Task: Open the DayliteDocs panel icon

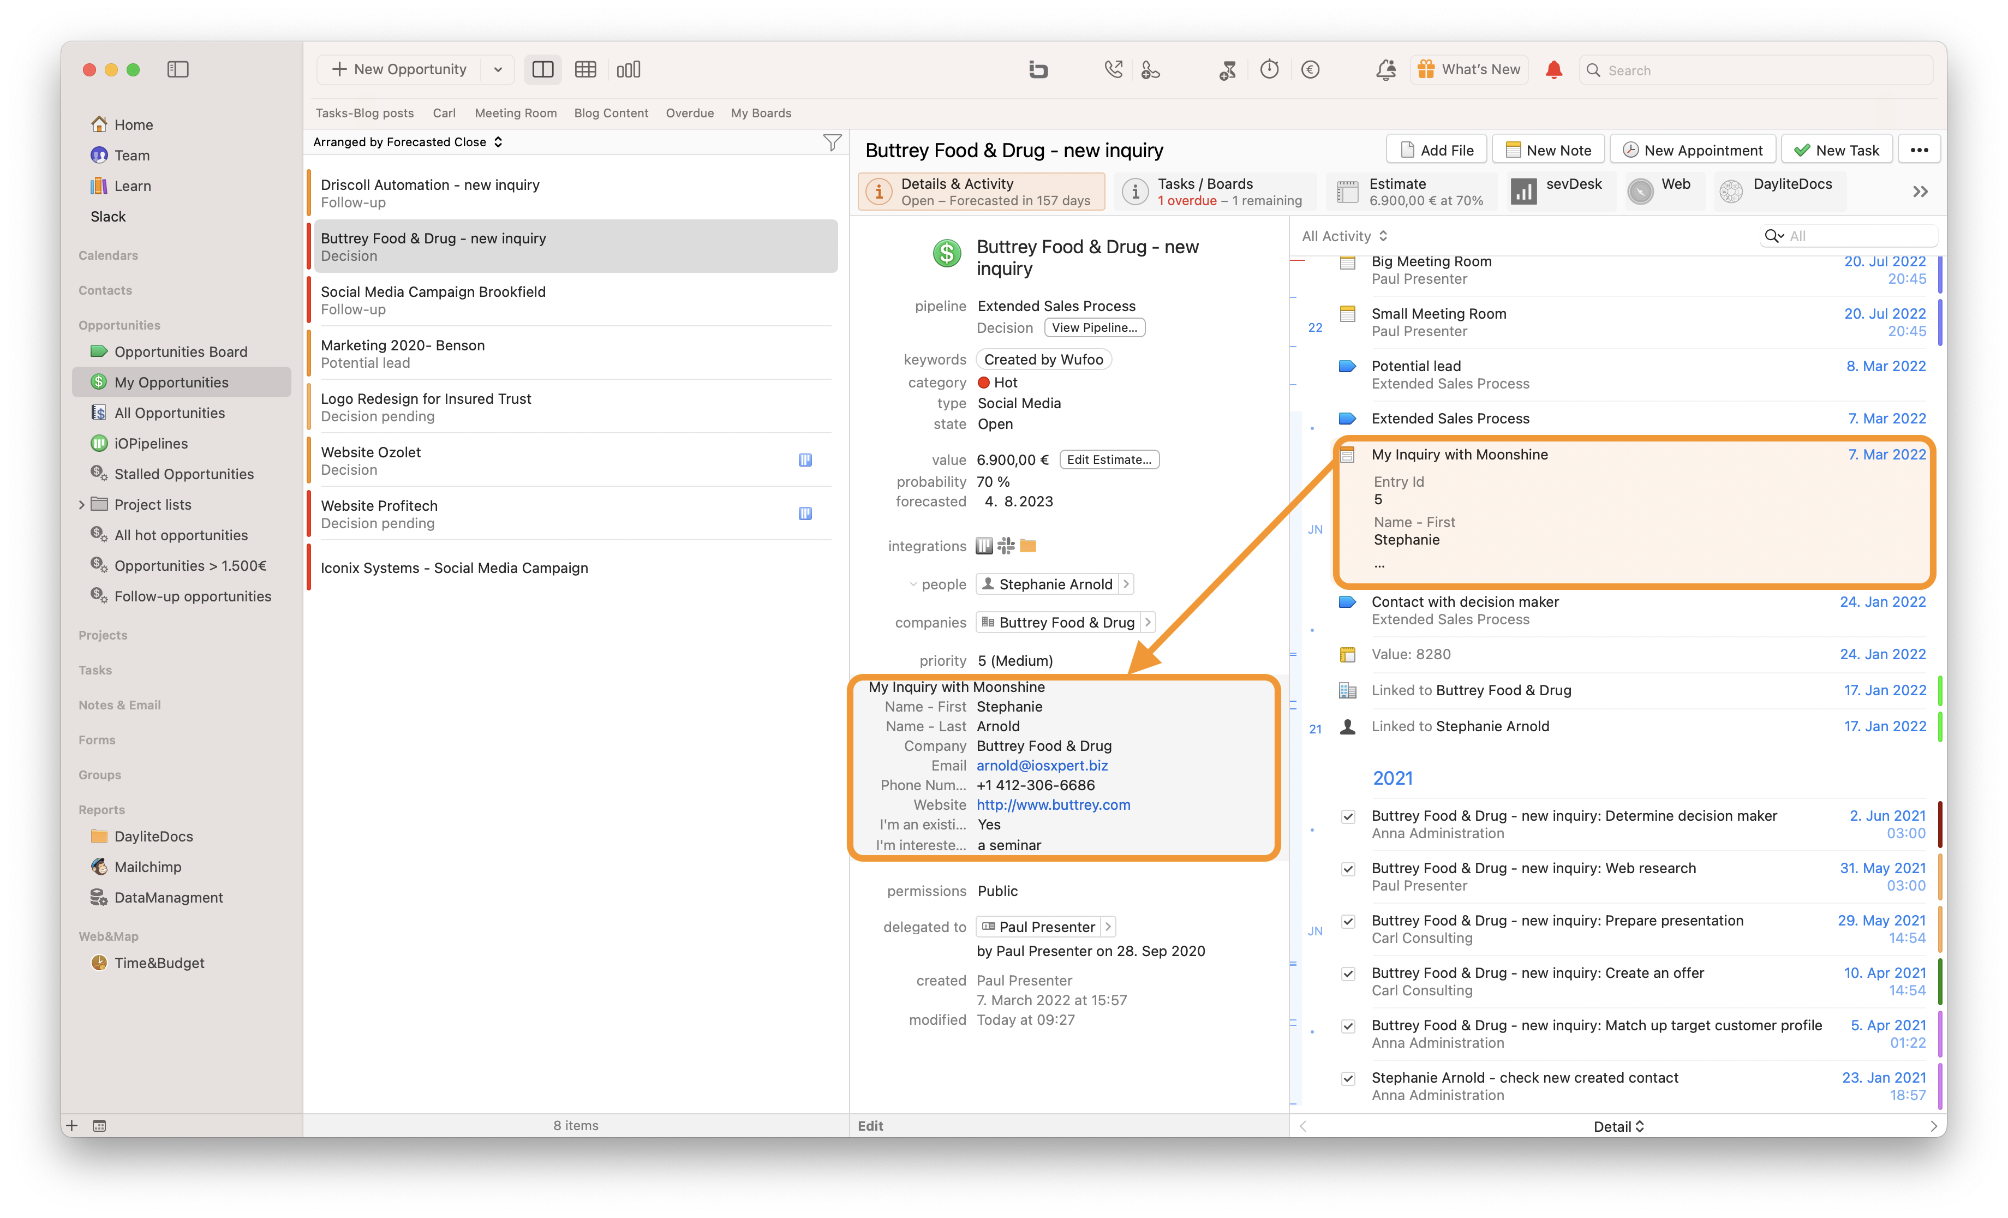Action: (x=1731, y=192)
